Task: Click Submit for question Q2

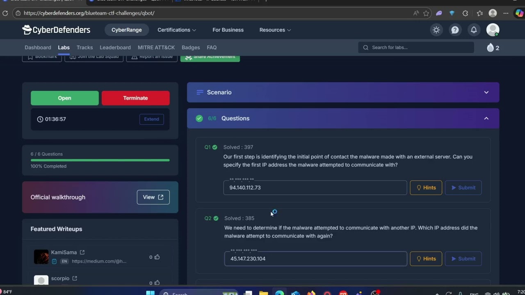Action: click(463, 259)
